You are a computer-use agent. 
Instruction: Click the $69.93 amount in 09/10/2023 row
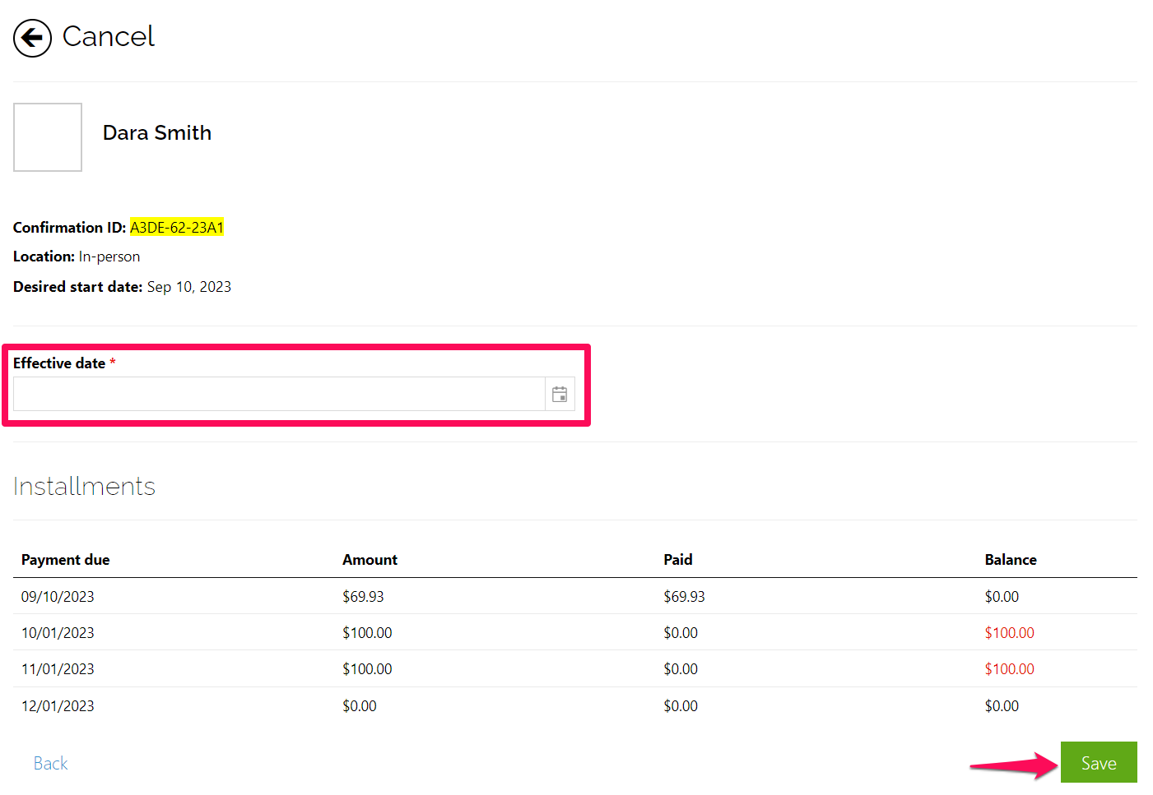[x=363, y=597]
